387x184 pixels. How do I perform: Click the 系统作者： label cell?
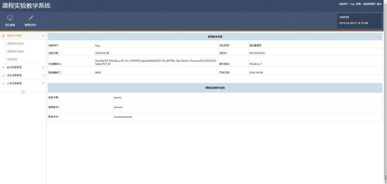(80, 98)
